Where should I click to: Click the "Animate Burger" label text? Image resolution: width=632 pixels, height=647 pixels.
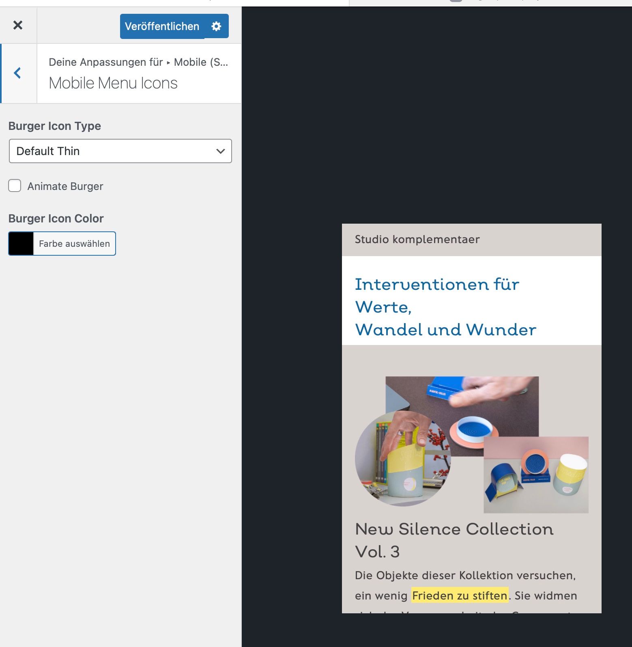tap(65, 186)
